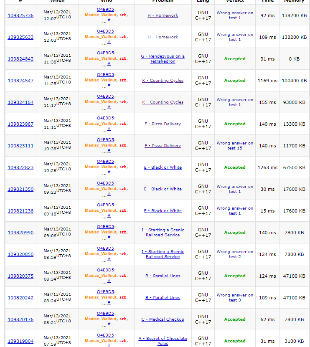Click szb user link in row 109824842
This screenshot has height=347, width=310.
[123, 58]
